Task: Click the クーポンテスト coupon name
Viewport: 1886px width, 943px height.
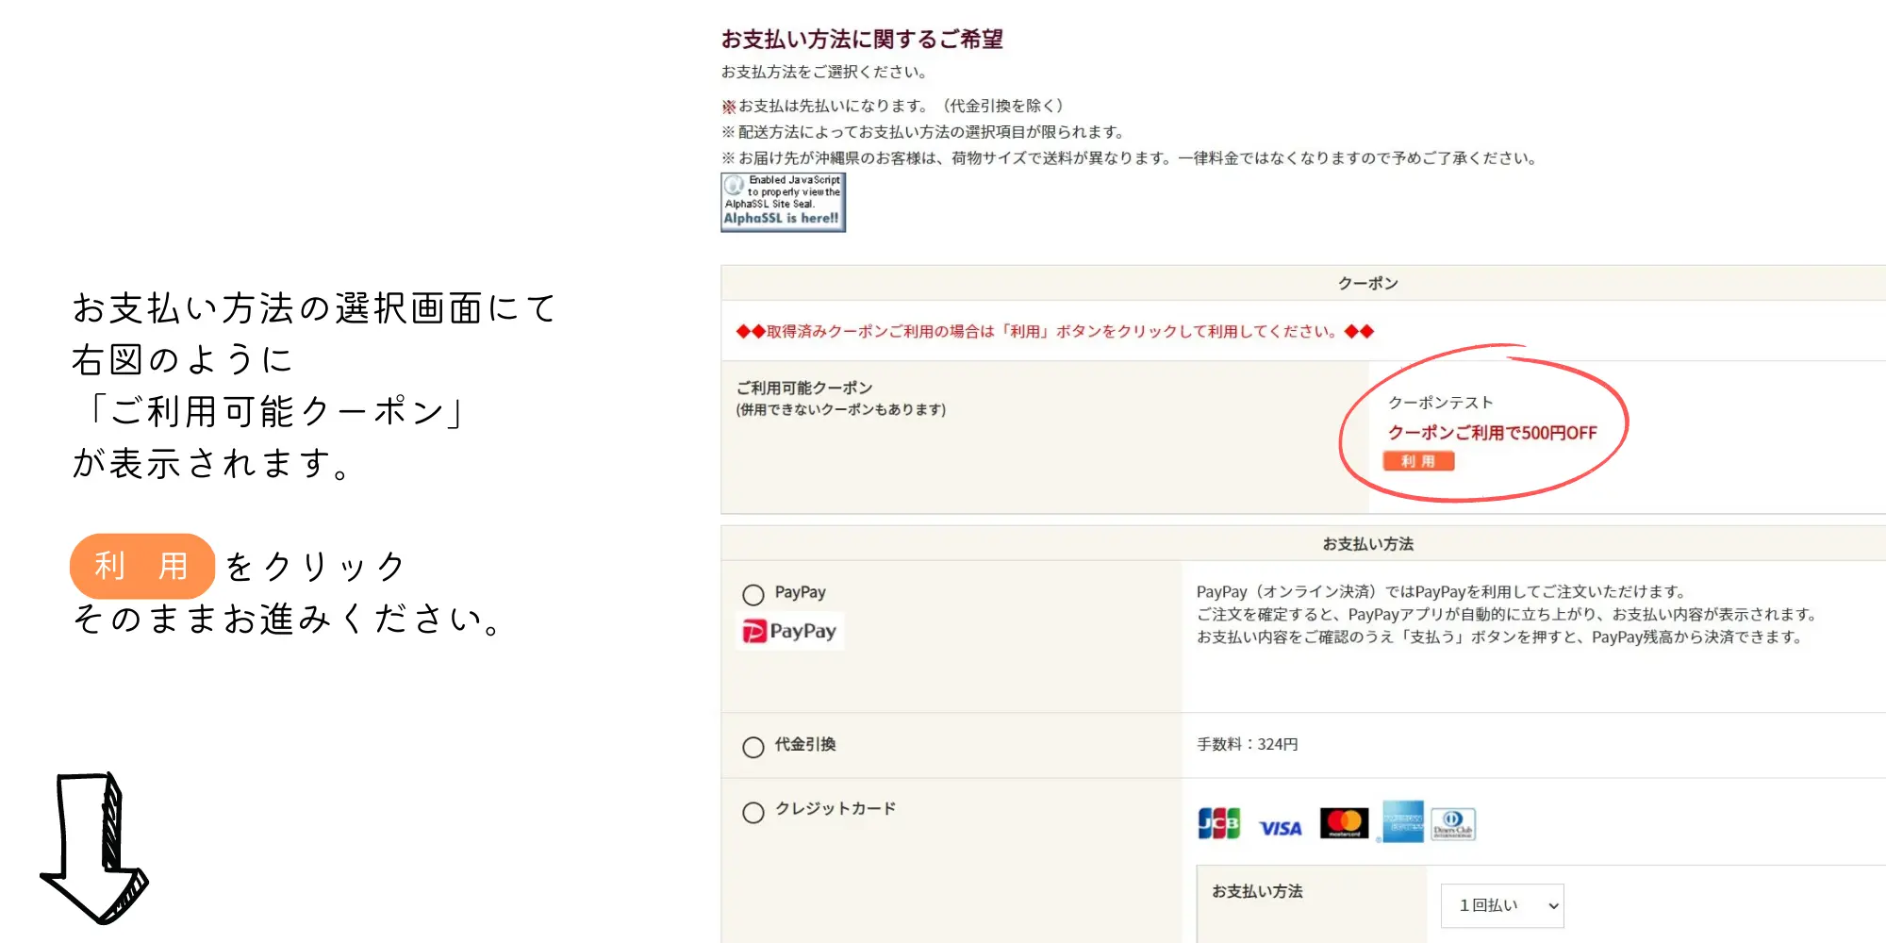Action: click(1440, 403)
